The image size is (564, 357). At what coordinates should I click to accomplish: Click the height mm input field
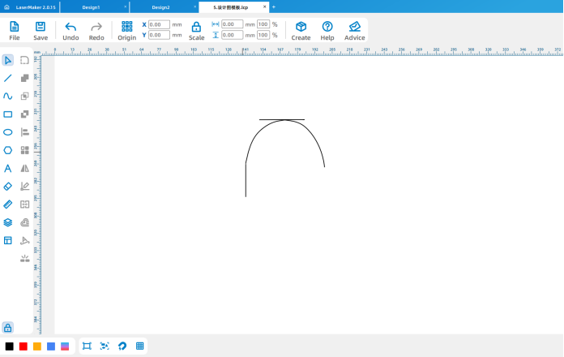[232, 35]
